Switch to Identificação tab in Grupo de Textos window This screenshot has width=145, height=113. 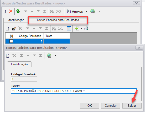point(16,20)
